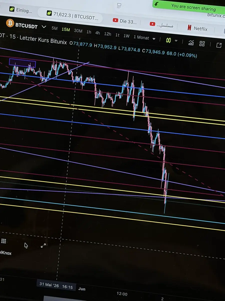Open the more-timeframes arrow after 1 Monat
The image size is (225, 301).
[154, 39]
